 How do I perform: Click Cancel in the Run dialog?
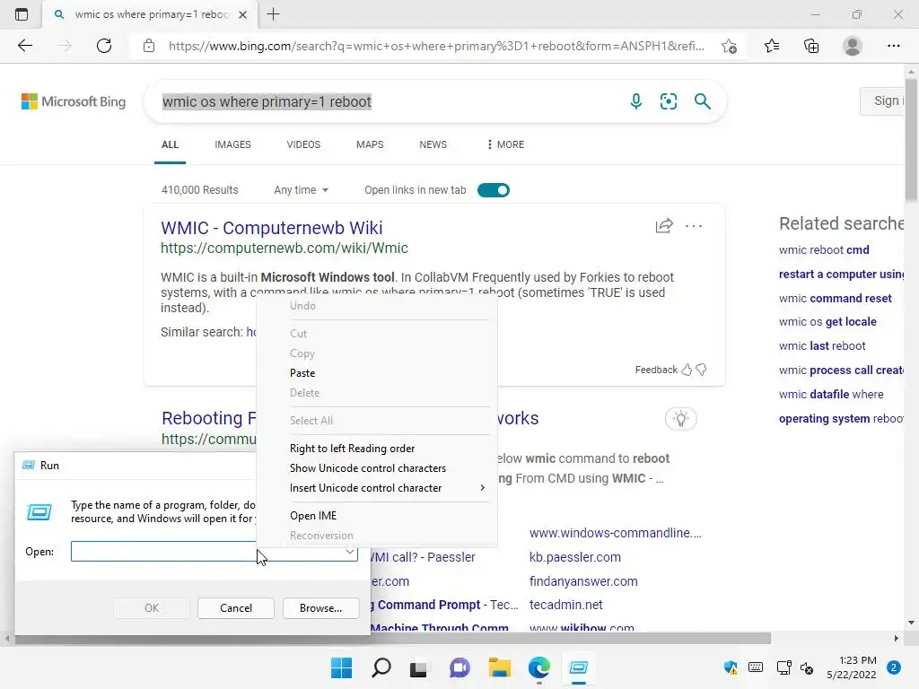tap(236, 608)
